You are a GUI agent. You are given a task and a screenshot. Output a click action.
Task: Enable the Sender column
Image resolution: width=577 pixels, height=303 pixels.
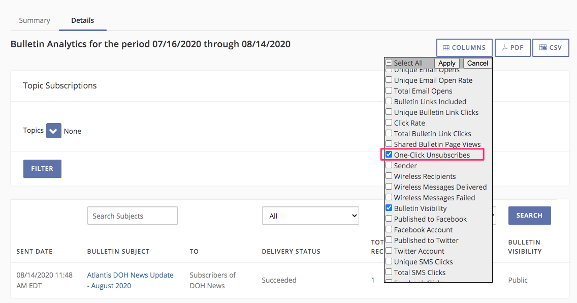point(389,165)
